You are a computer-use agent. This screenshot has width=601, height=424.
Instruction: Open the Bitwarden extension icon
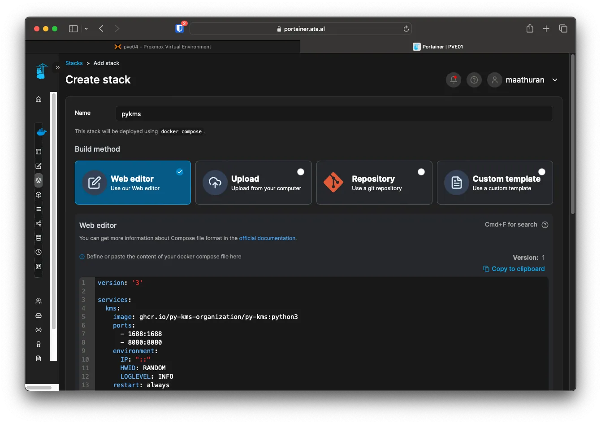coord(180,28)
